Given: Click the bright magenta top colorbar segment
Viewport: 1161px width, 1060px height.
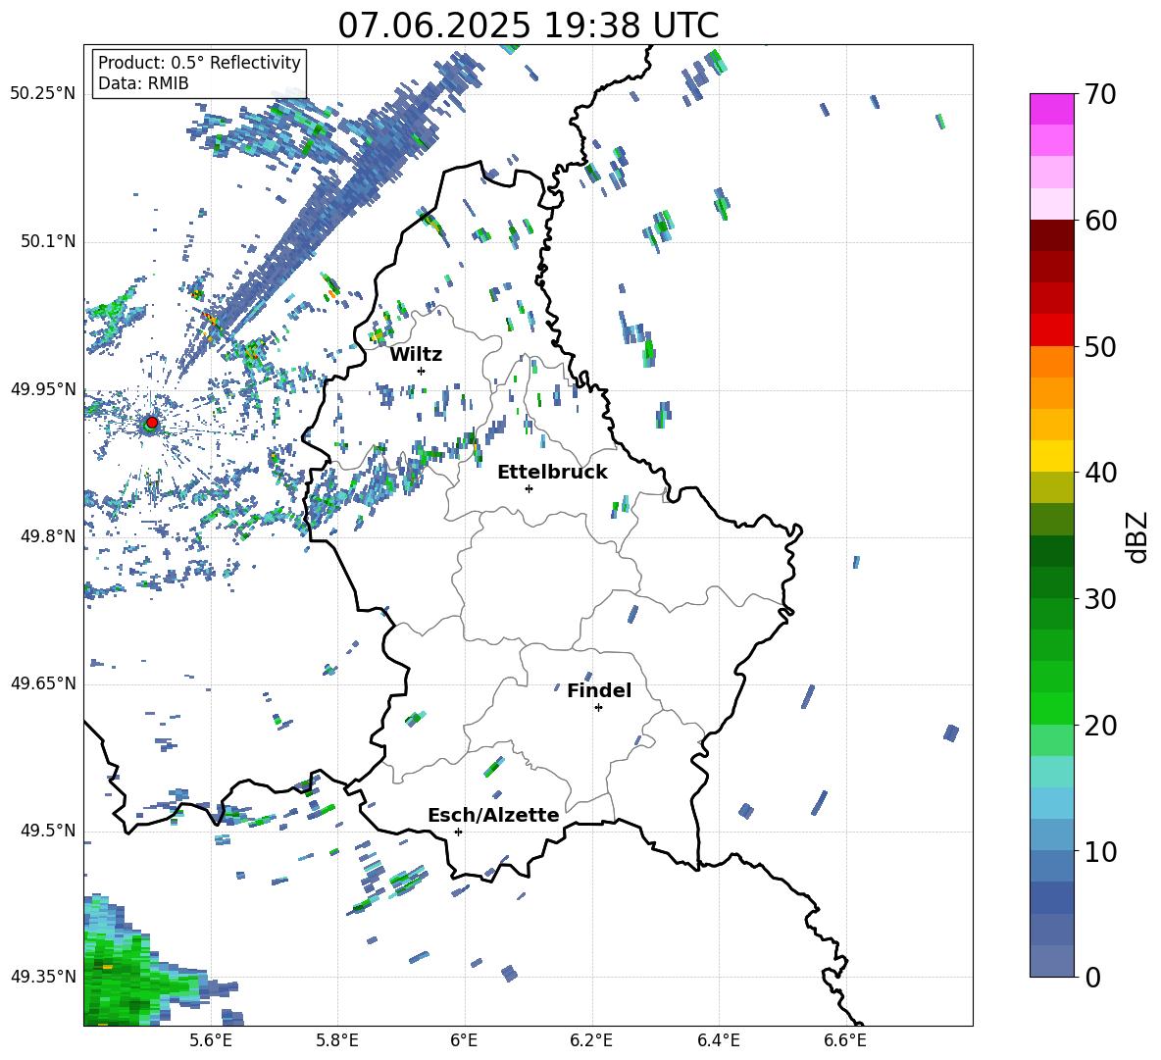Looking at the screenshot, I should click(1051, 110).
